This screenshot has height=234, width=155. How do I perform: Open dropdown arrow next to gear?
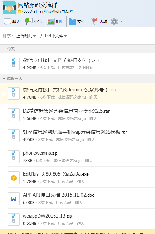(121, 22)
